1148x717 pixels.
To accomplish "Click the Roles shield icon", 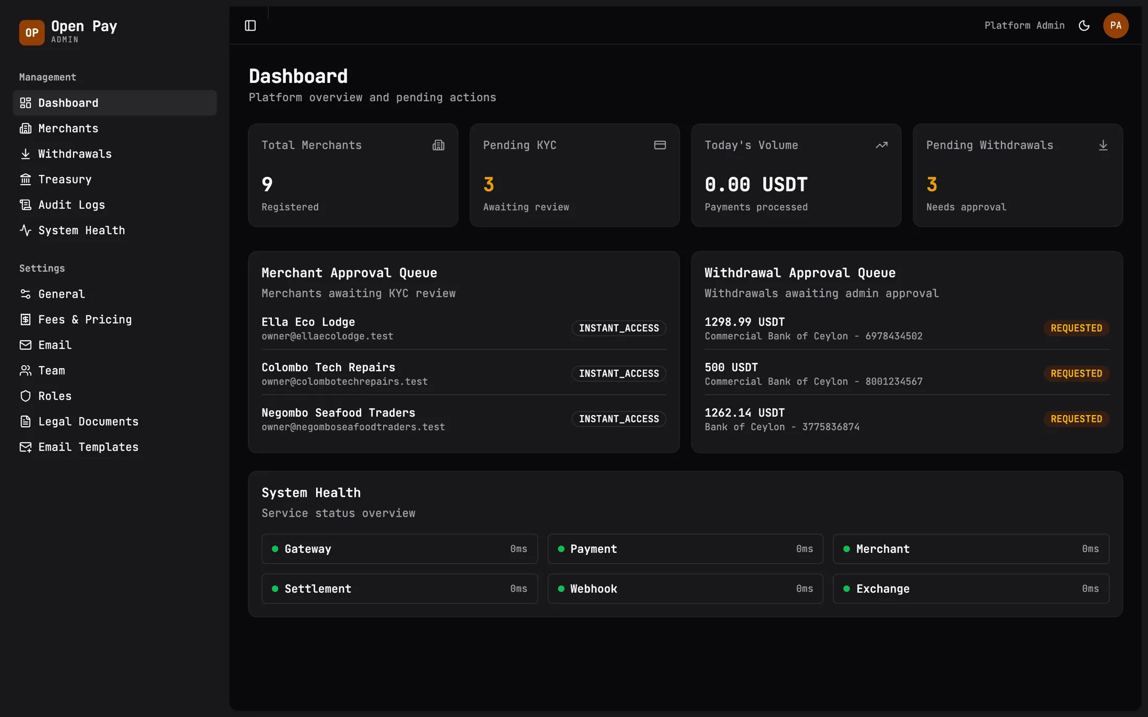I will point(26,396).
